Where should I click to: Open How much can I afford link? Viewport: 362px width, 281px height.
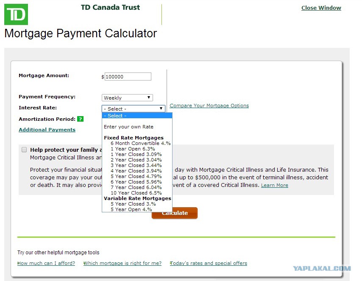(x=46, y=263)
